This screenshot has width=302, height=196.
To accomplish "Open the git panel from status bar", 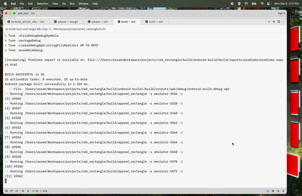I will point(11,191).
